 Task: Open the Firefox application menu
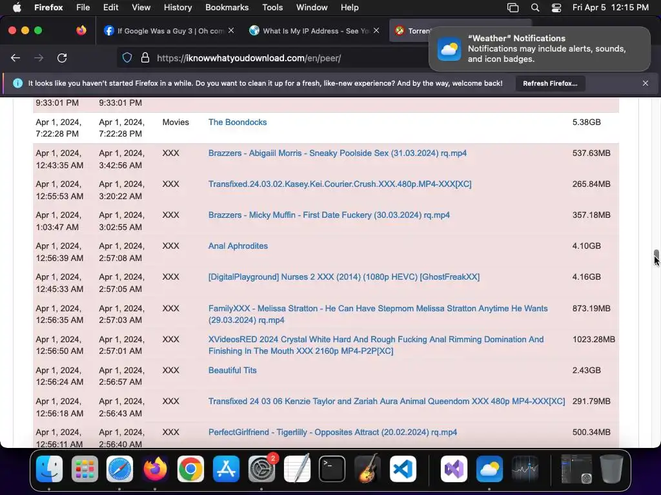click(48, 7)
